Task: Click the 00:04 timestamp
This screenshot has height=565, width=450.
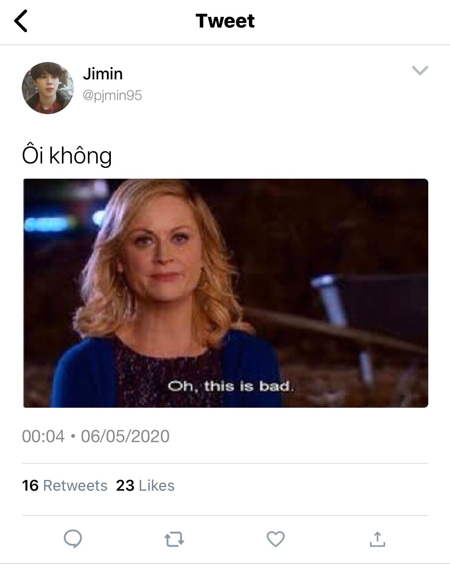Action: [43, 436]
